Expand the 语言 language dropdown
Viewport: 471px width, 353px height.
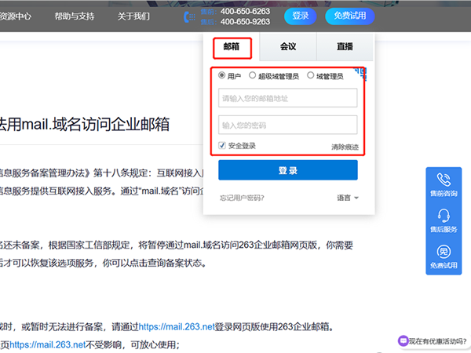pyautogui.click(x=348, y=198)
